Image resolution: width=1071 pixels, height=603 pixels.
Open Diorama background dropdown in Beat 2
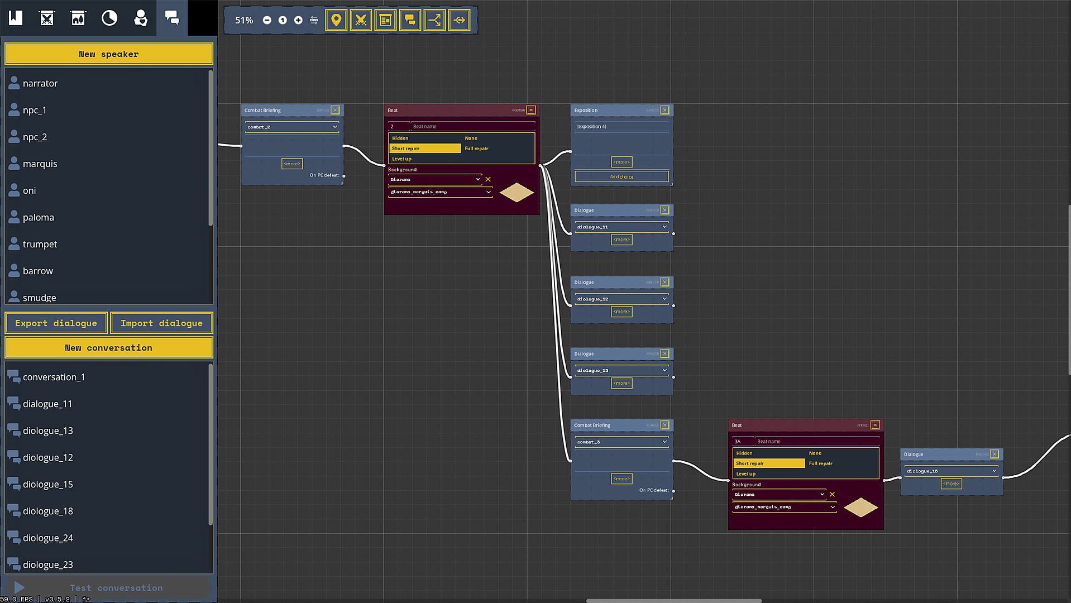(x=435, y=179)
